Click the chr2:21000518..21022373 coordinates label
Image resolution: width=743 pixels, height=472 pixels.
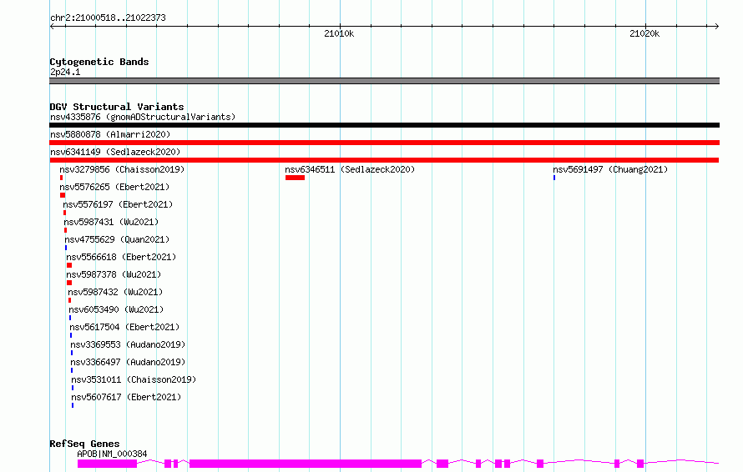click(108, 18)
